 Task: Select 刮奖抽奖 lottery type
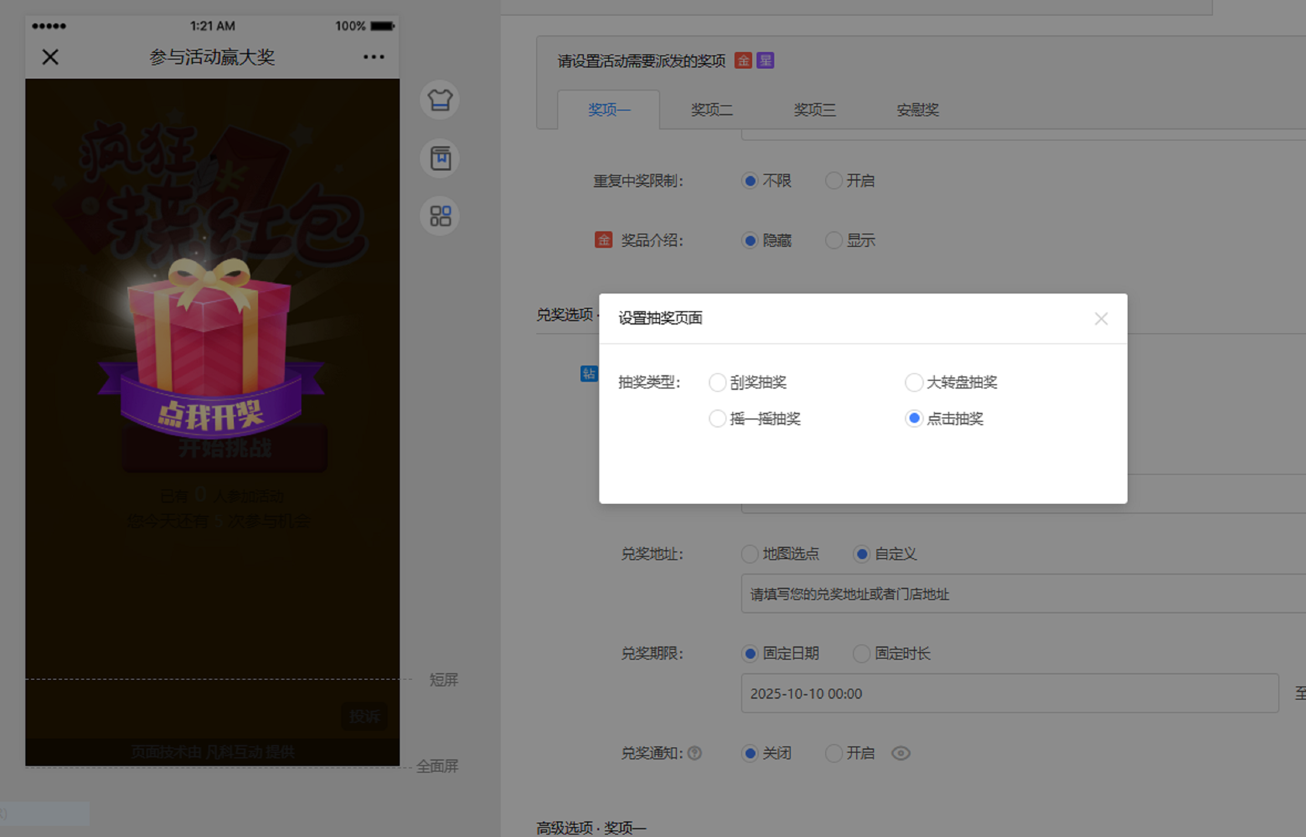[x=717, y=383]
